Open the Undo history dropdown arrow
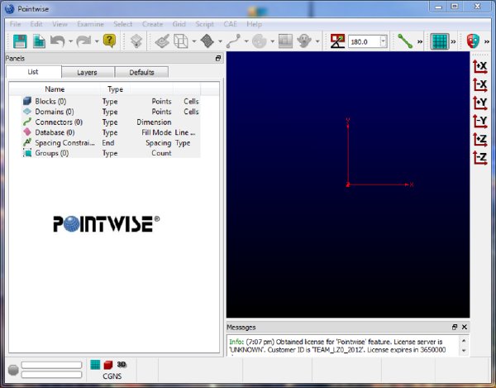The height and width of the screenshot is (388, 496). (x=70, y=41)
